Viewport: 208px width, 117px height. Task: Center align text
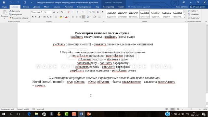coord(77,17)
